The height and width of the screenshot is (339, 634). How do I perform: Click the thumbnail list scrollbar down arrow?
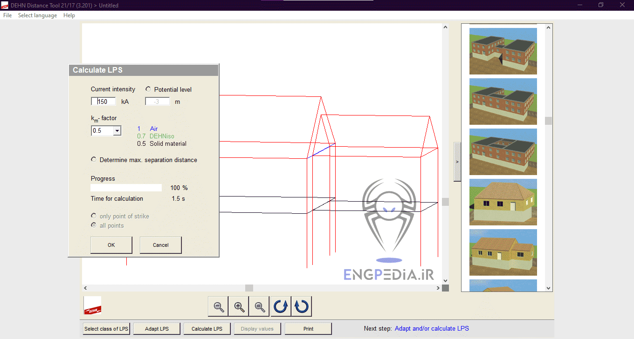(x=548, y=288)
